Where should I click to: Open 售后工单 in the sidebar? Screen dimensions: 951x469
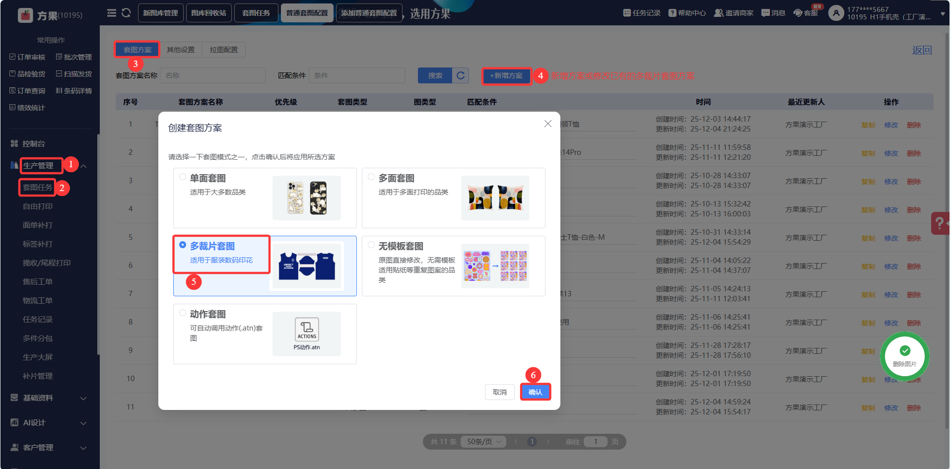(x=38, y=282)
